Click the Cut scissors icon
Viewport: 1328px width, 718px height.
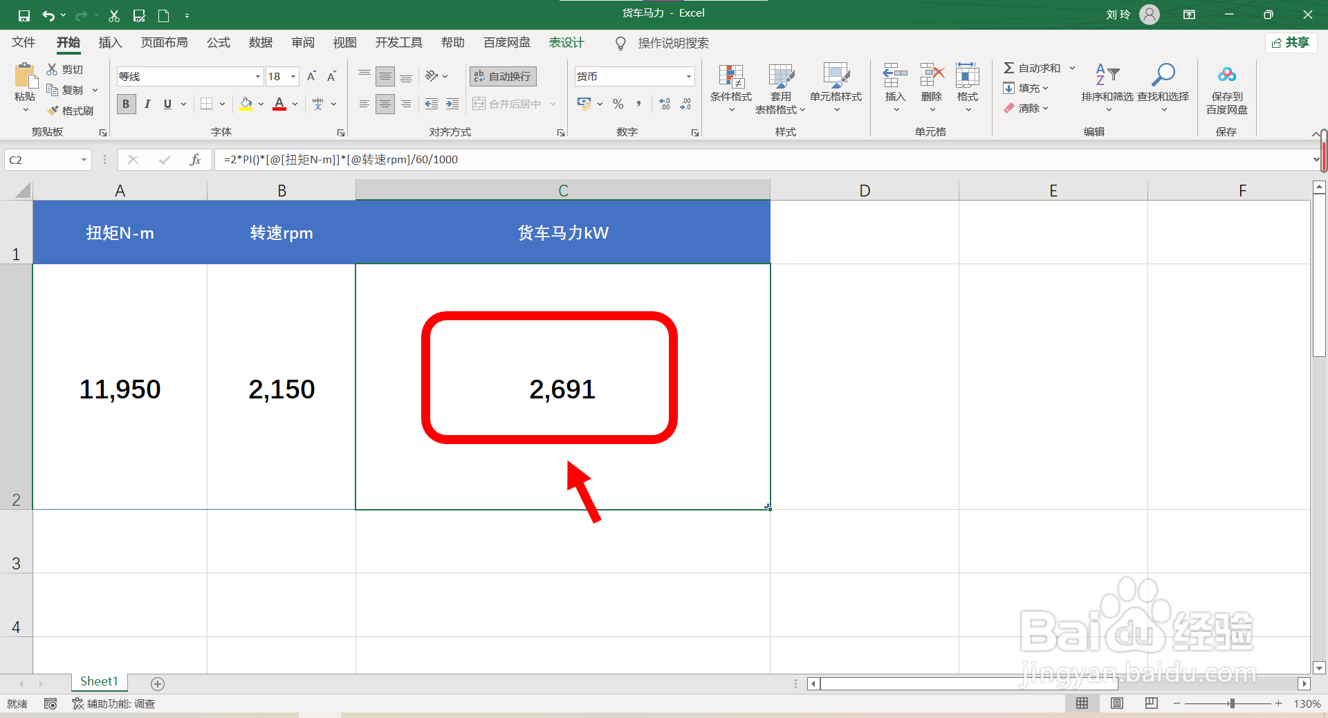click(x=52, y=69)
